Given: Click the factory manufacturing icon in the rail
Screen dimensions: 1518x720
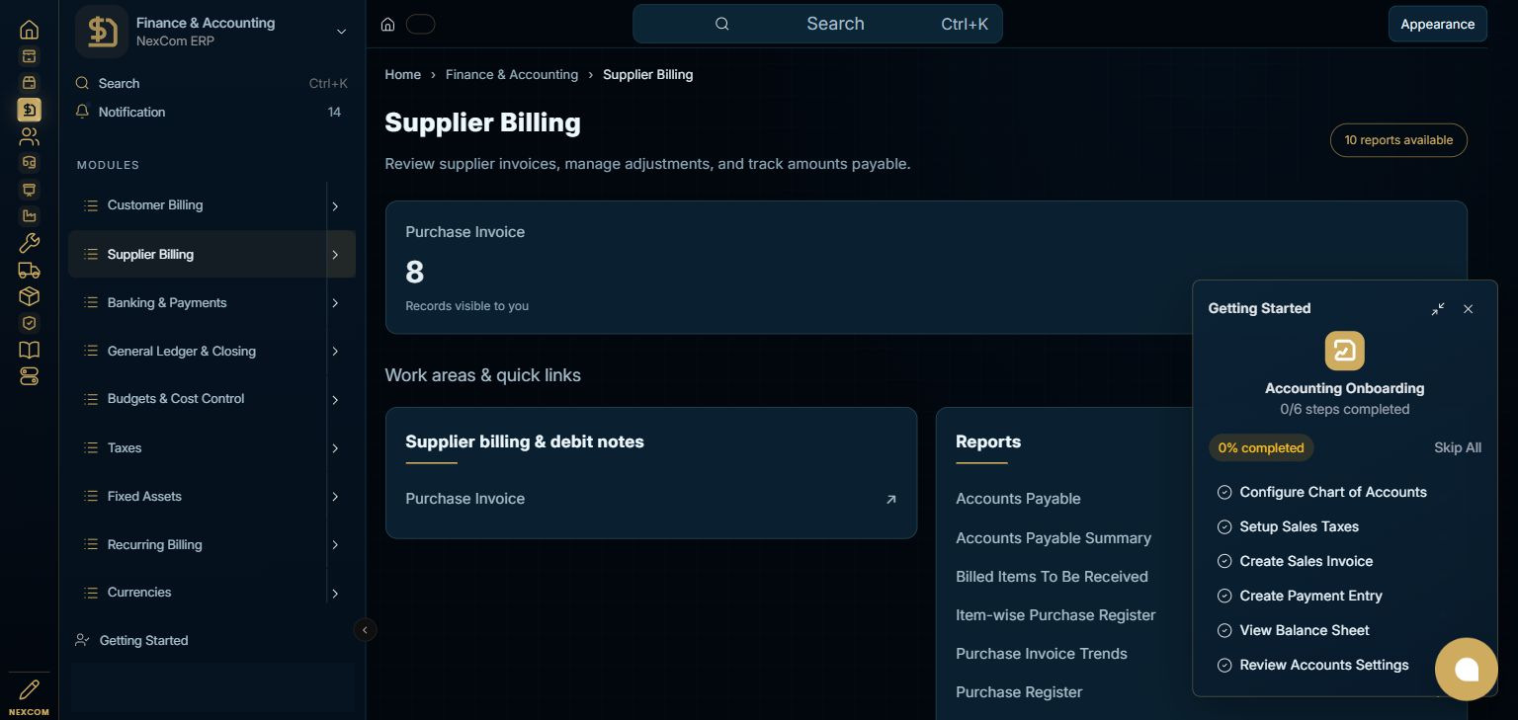Looking at the screenshot, I should [29, 216].
